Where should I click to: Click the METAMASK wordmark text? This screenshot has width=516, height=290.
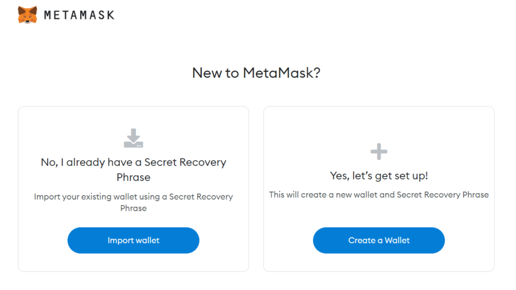click(x=79, y=15)
